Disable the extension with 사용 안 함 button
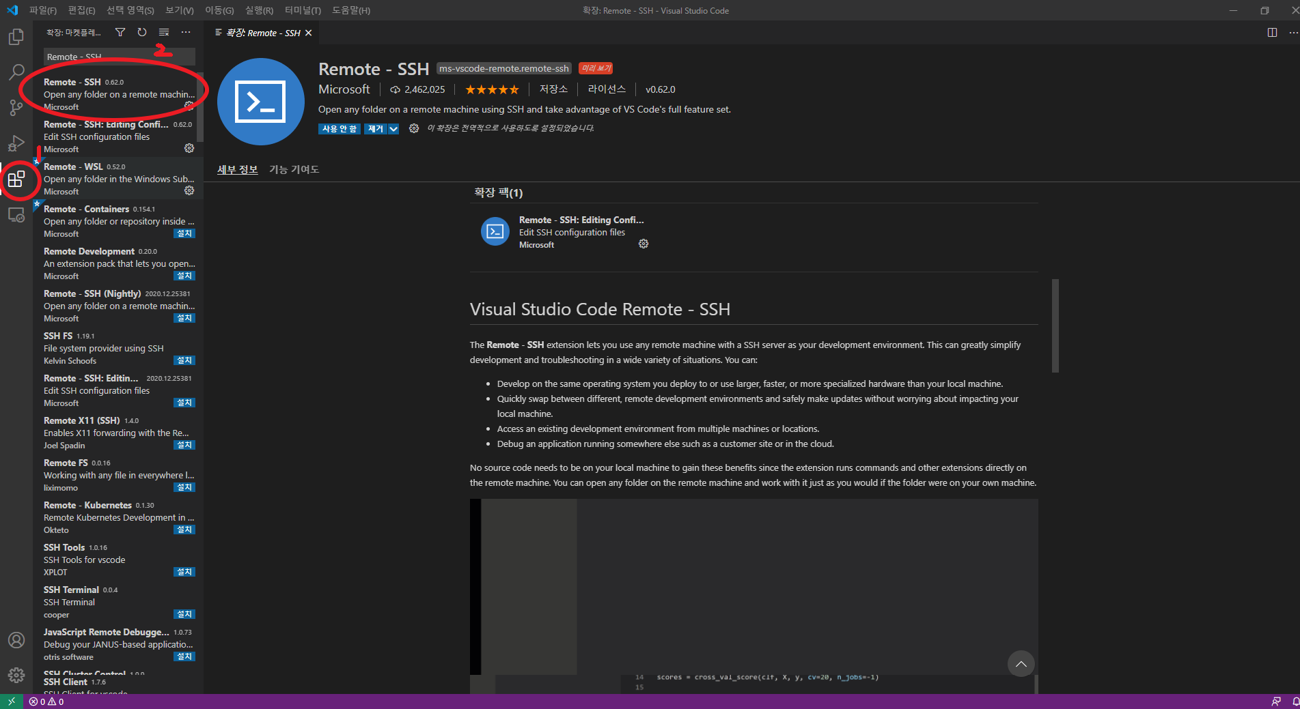 point(339,129)
